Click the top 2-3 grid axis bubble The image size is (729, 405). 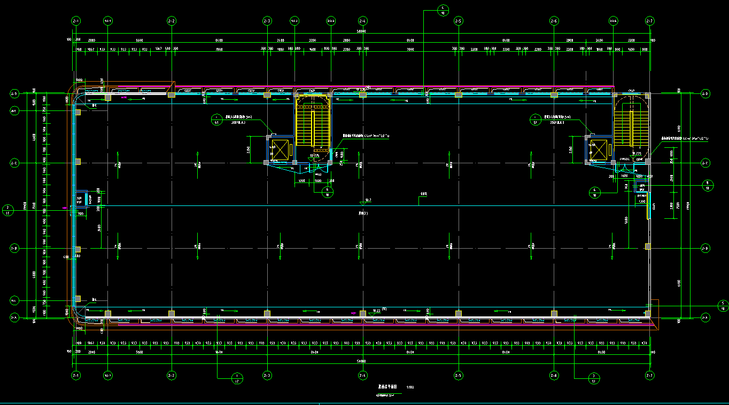click(267, 21)
